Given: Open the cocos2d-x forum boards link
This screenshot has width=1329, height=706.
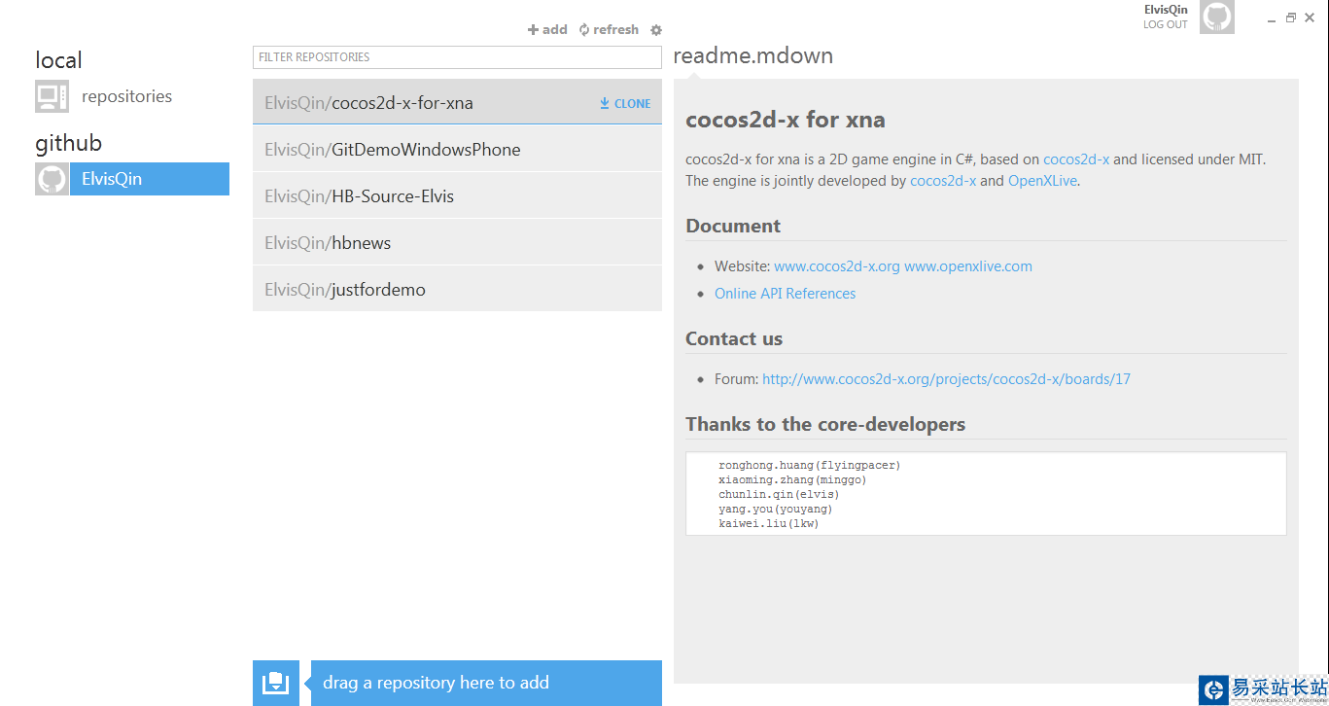Looking at the screenshot, I should (x=946, y=379).
